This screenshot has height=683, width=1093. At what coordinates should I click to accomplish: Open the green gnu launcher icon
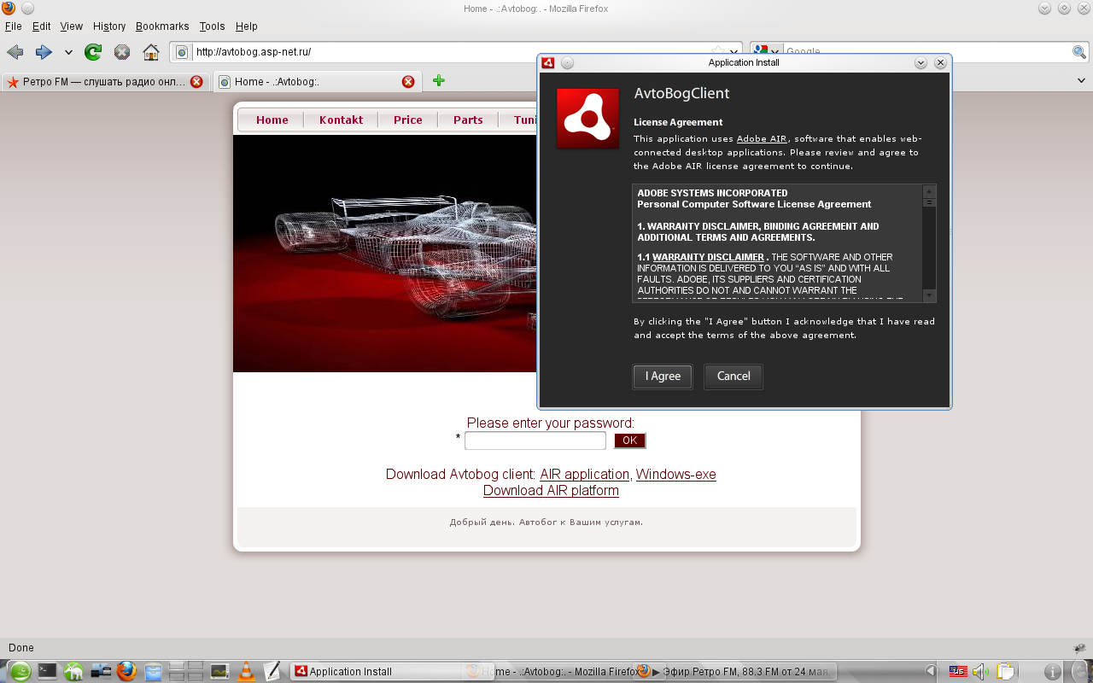tap(73, 672)
